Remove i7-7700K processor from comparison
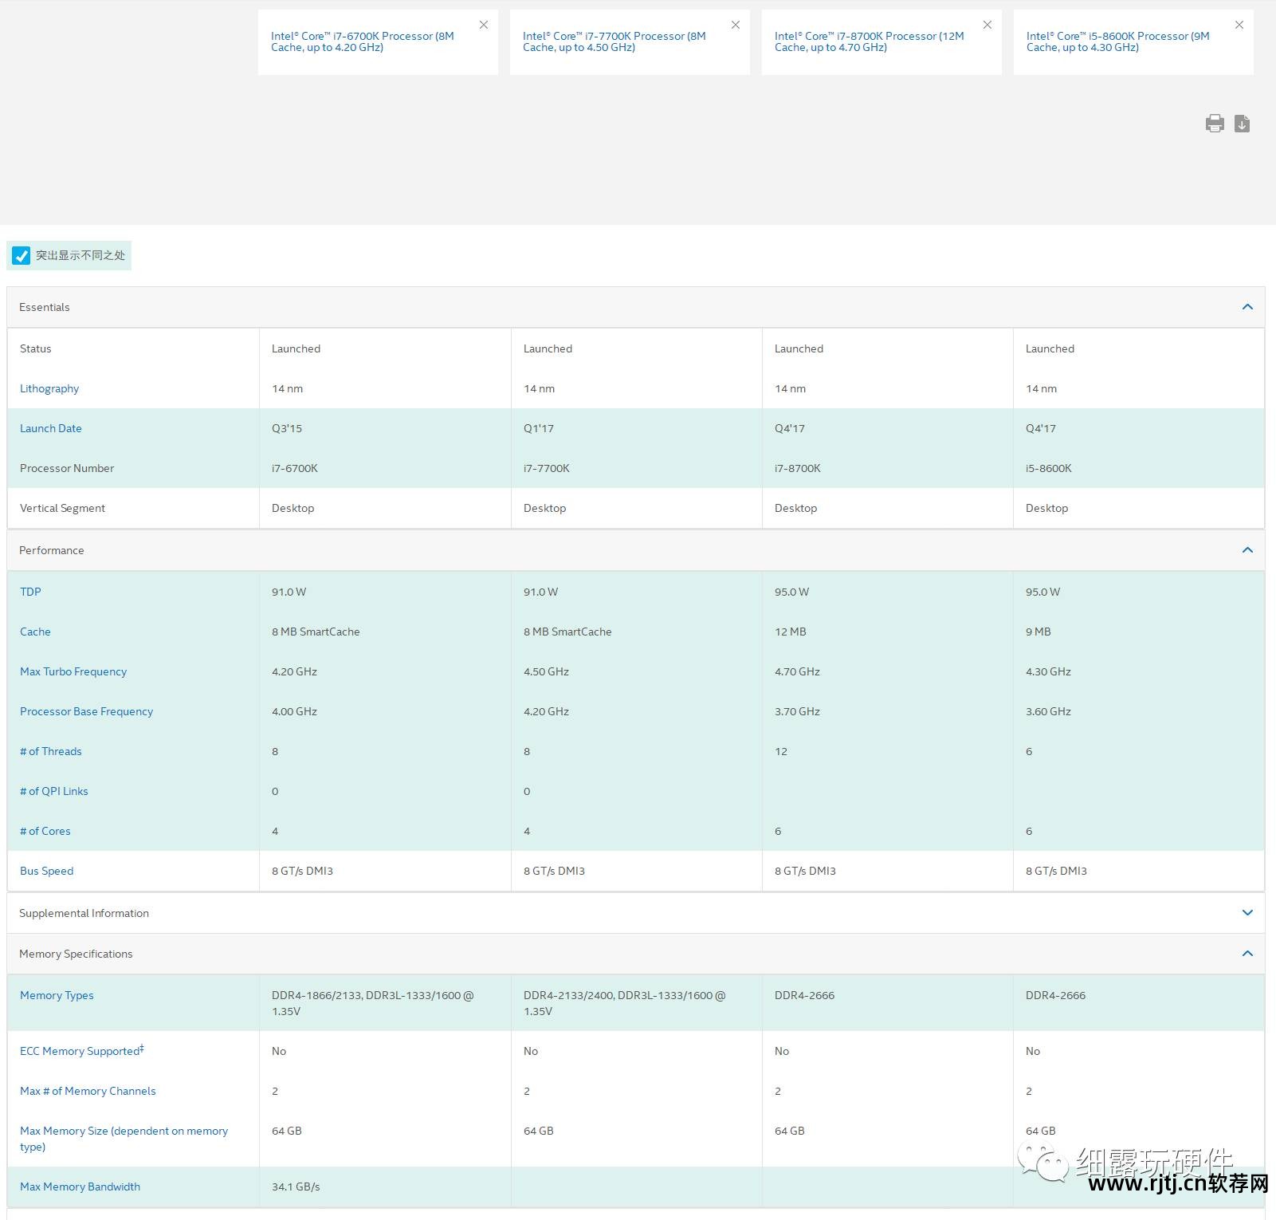The width and height of the screenshot is (1276, 1220). click(736, 26)
